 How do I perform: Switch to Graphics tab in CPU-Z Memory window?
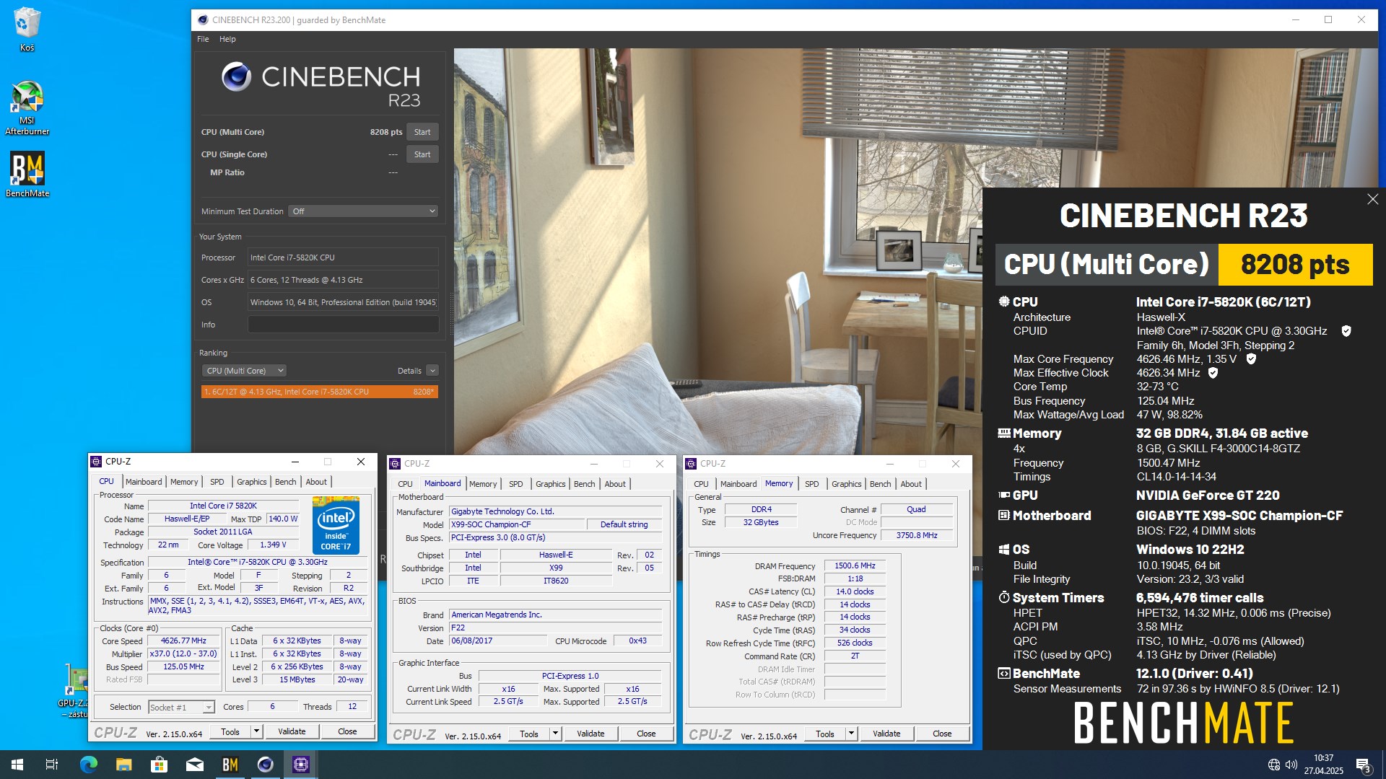point(846,484)
